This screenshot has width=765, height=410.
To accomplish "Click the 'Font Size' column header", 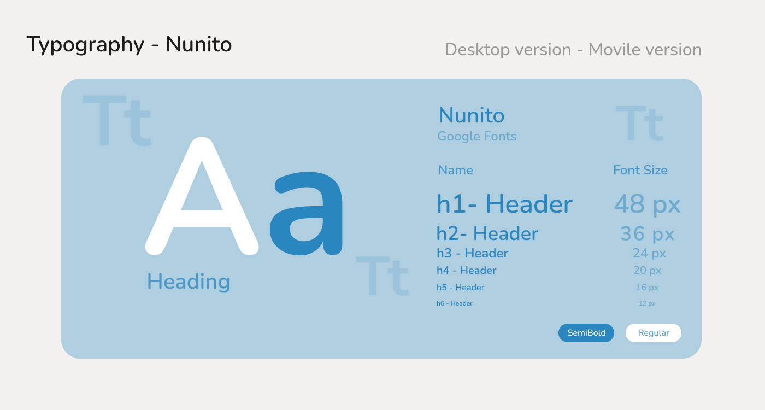I will click(x=640, y=170).
